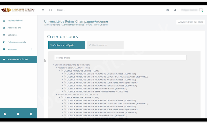
Task: Open the messages envelope icon
Action: [x=167, y=10]
